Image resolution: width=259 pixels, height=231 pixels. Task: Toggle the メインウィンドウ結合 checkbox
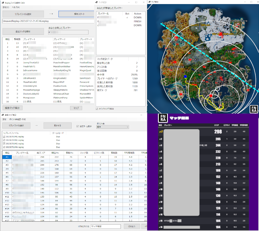coord(97,109)
